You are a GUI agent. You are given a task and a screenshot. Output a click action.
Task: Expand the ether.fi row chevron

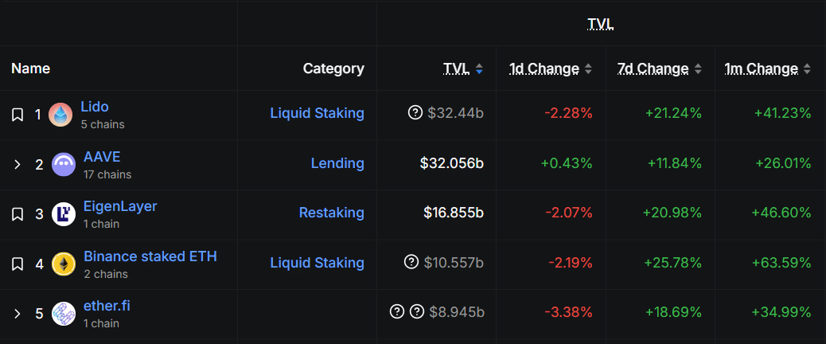tap(18, 314)
